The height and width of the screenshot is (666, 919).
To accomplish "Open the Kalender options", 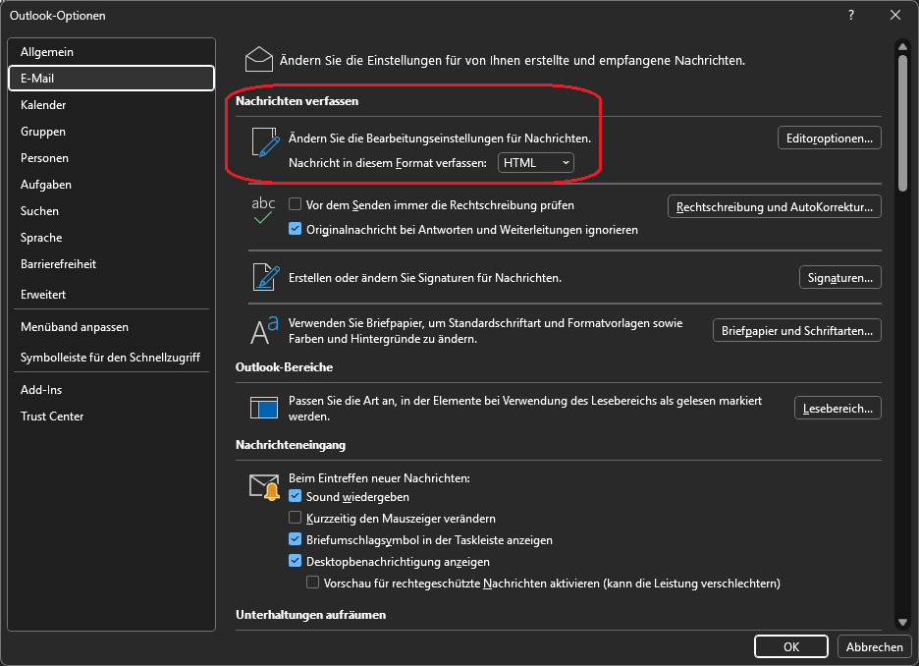I will point(111,105).
